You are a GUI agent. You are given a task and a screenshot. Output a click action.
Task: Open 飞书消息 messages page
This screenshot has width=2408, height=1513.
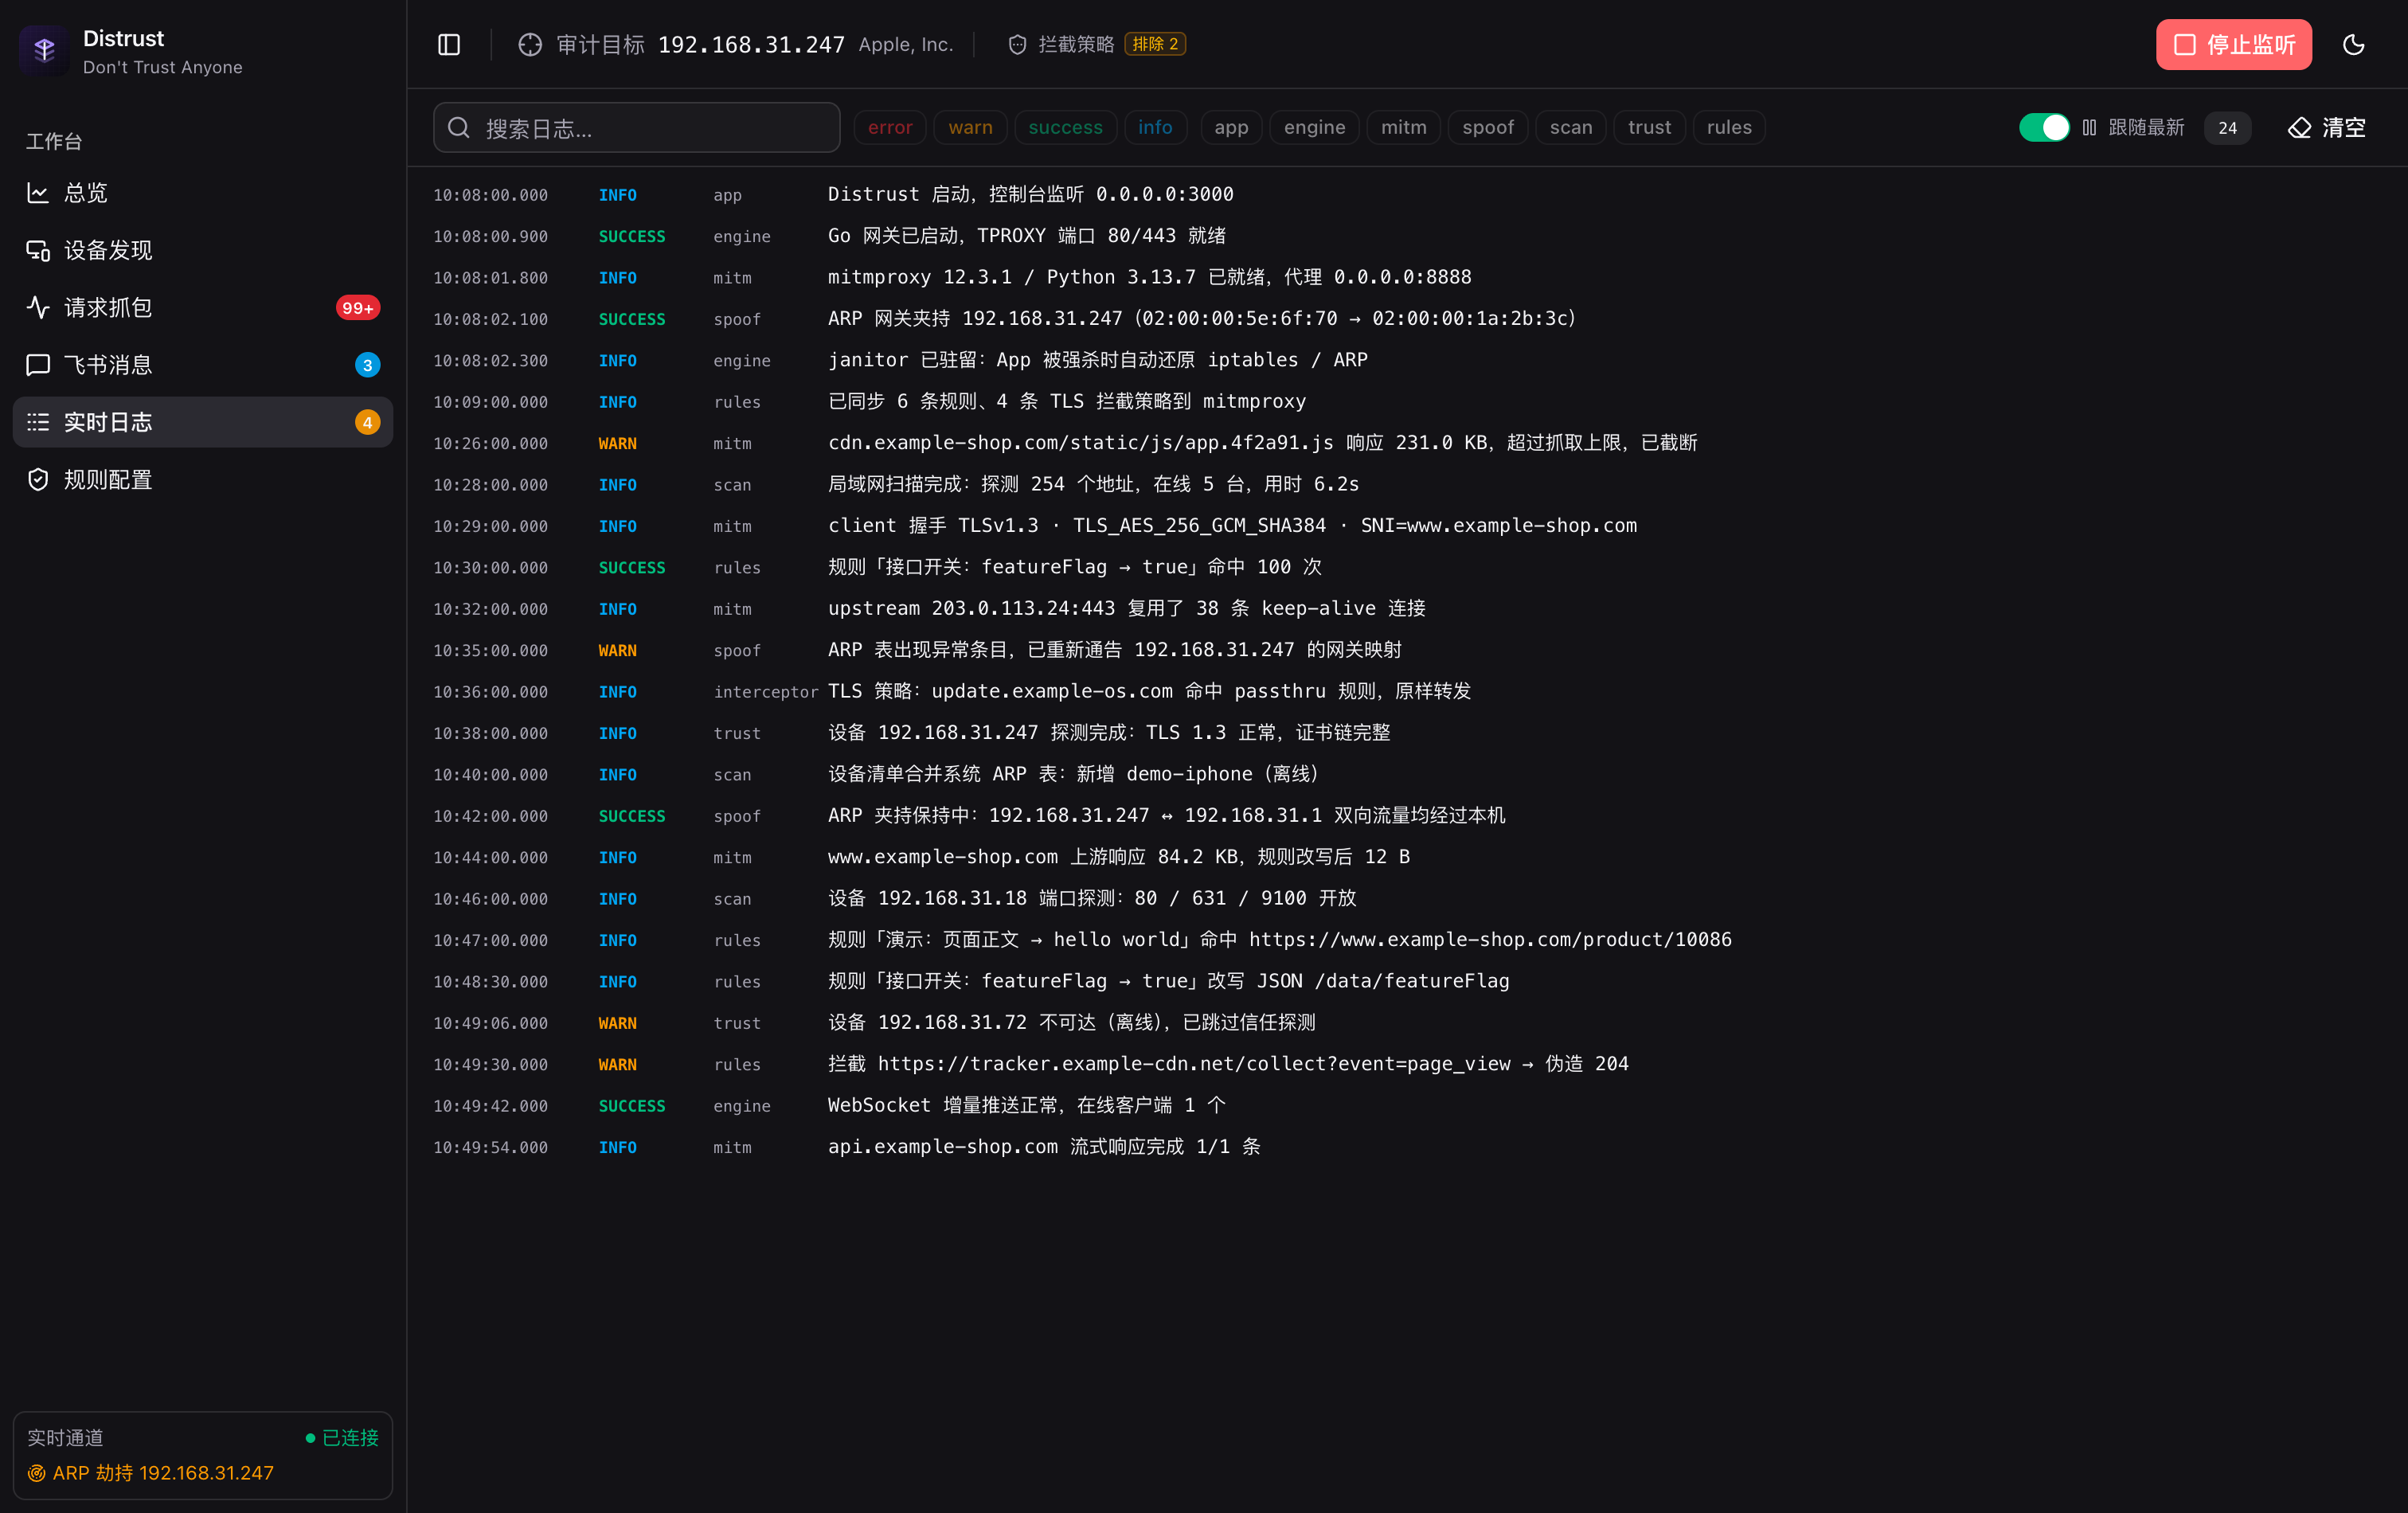(x=203, y=365)
